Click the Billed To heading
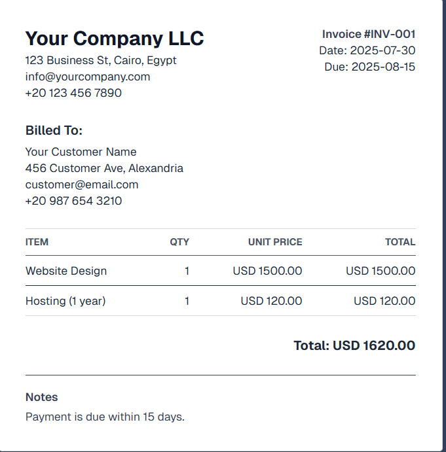The width and height of the screenshot is (446, 452). pyautogui.click(x=54, y=130)
